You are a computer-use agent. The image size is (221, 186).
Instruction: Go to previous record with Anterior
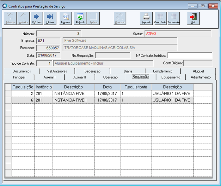click(x=23, y=18)
